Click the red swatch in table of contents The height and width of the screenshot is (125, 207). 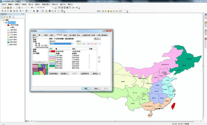[x=8, y=25]
